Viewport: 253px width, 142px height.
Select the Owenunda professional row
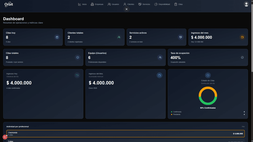126,134
